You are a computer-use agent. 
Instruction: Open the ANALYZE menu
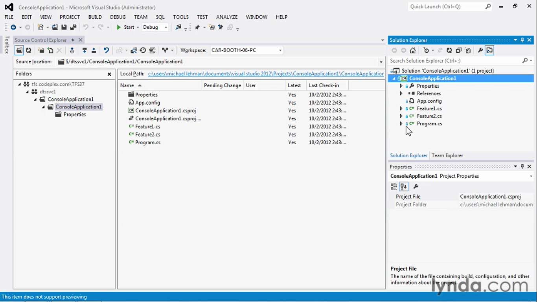coord(227,17)
